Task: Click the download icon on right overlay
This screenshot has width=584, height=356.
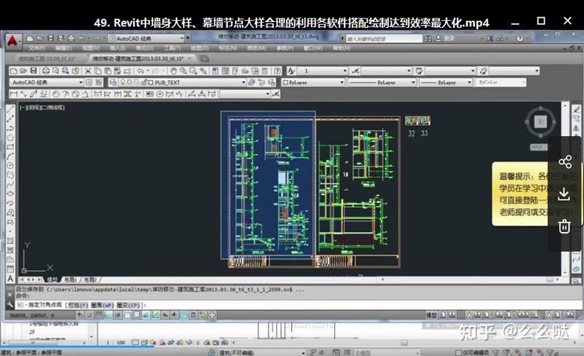Action: pyautogui.click(x=565, y=194)
